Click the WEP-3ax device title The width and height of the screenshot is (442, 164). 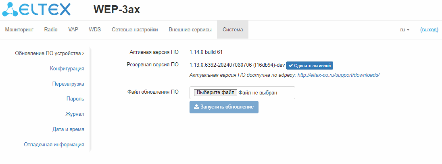(x=117, y=10)
